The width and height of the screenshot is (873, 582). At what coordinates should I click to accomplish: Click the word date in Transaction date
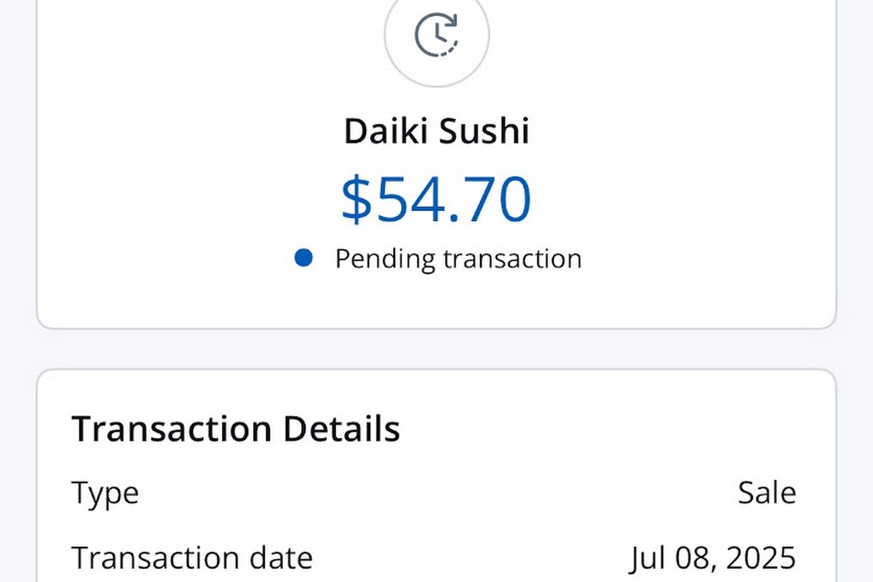pos(282,558)
